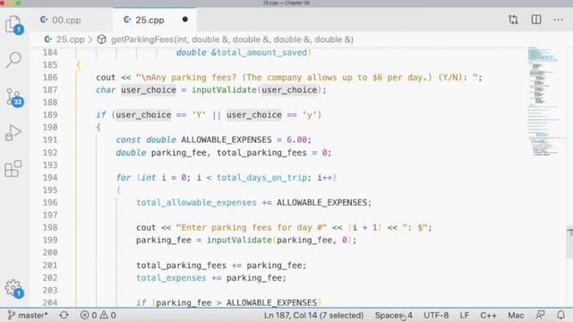Image resolution: width=573 pixels, height=322 pixels.
Task: Click the Synchronize Changes icon
Action: tap(64, 315)
